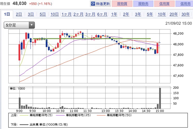Click the 9:00 opening volume bar
This screenshot has height=129, width=193.
[x=20, y=103]
